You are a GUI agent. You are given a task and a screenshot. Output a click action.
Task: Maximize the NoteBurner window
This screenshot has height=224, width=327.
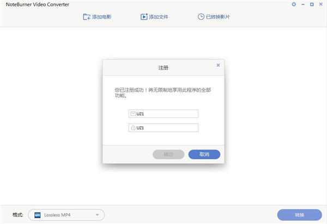tap(312, 4)
